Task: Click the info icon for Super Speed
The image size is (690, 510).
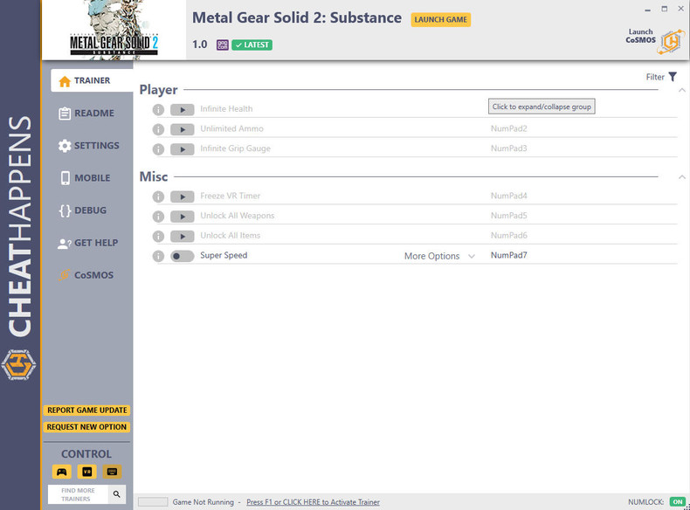Action: (158, 256)
